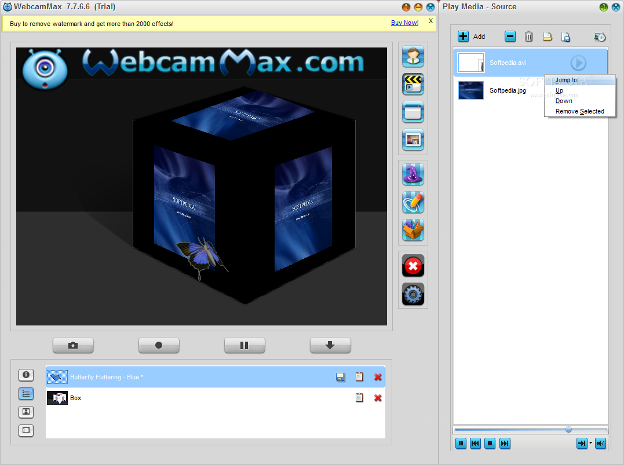Open the gear settings button
This screenshot has height=465, width=624.
[413, 294]
